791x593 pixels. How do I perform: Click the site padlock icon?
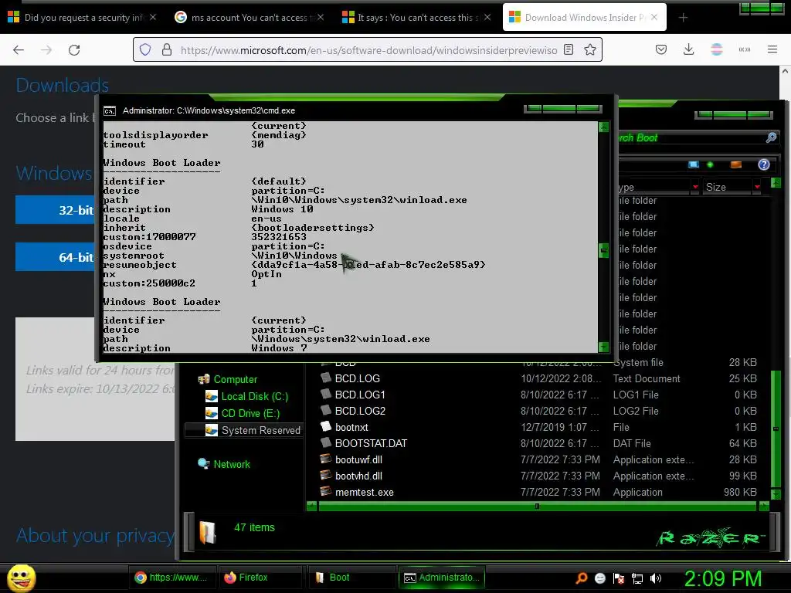pyautogui.click(x=167, y=50)
